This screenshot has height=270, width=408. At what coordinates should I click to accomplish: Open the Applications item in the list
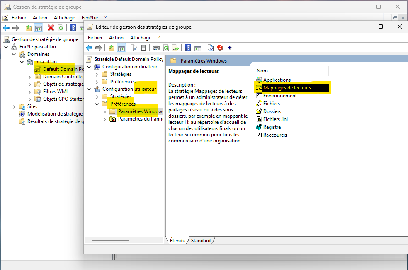[x=277, y=80]
